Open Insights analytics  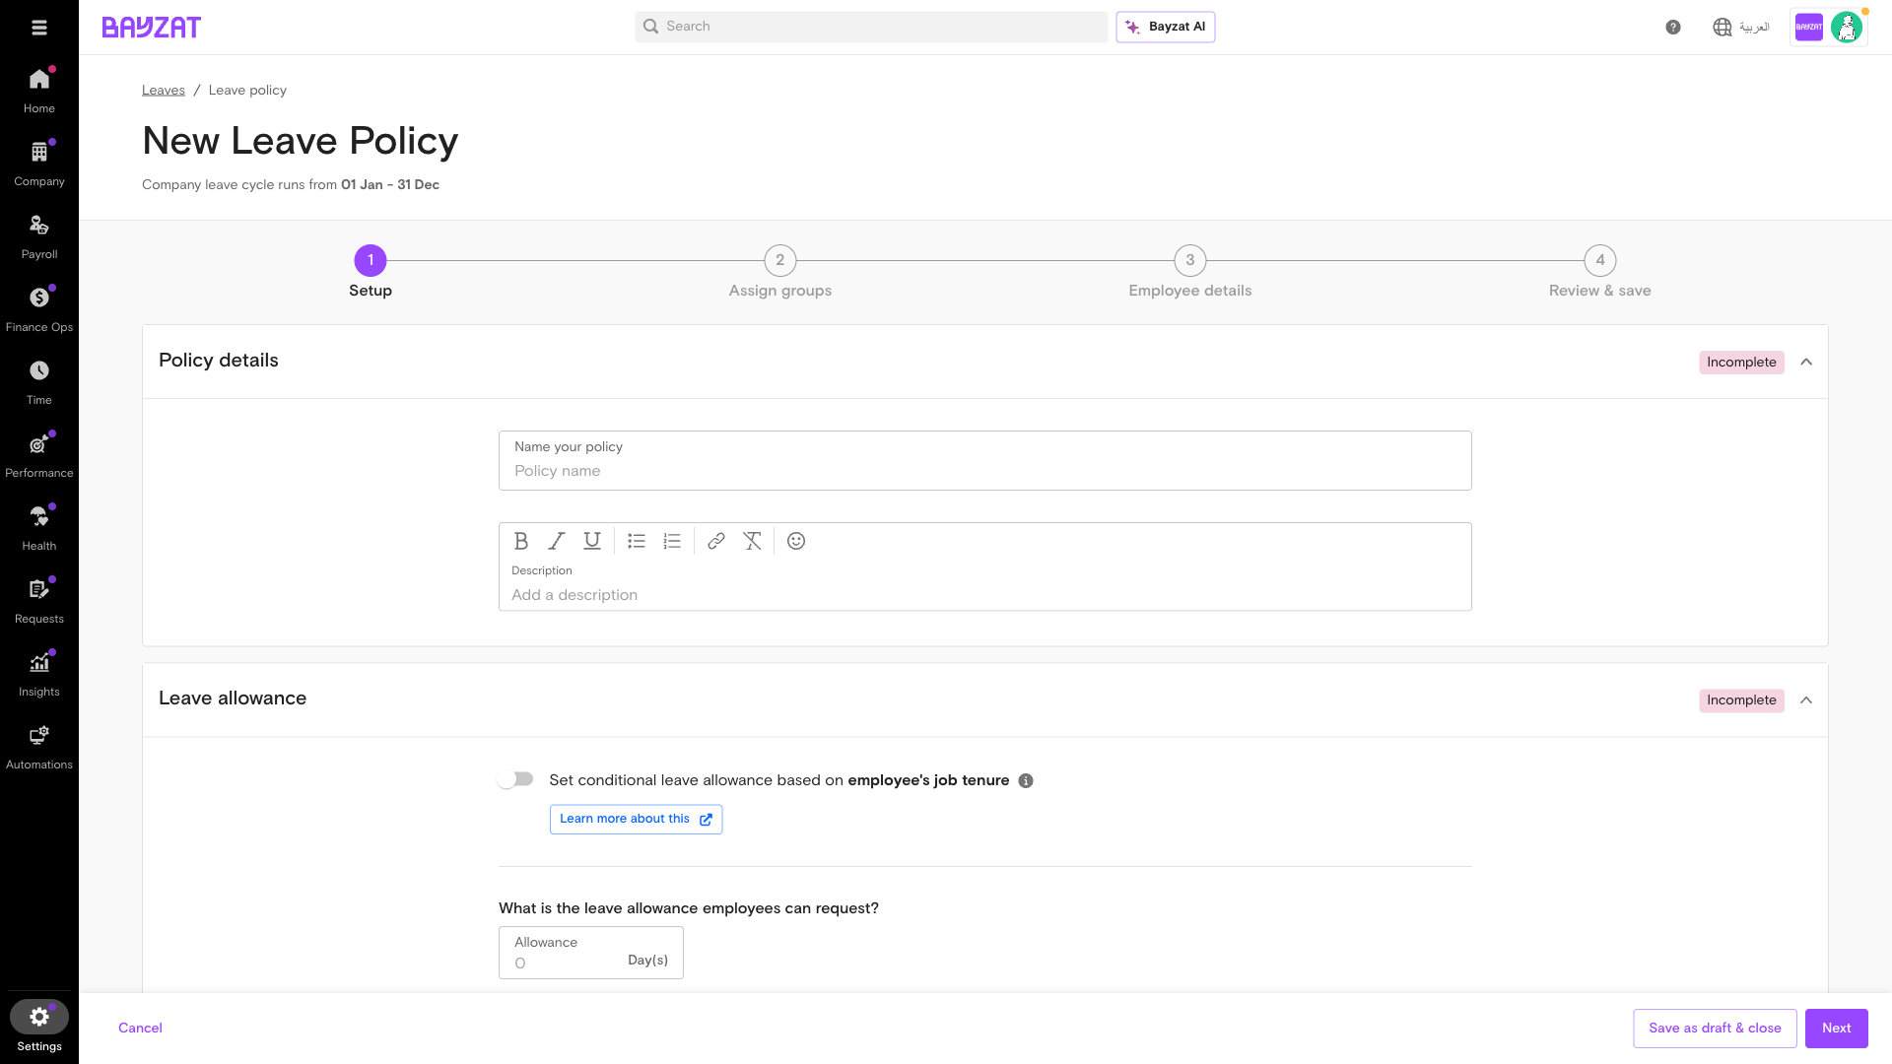coord(39,674)
